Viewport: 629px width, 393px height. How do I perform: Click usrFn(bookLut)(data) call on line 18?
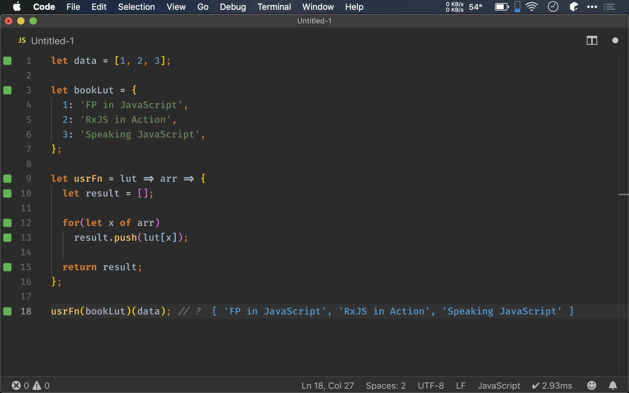tap(111, 311)
